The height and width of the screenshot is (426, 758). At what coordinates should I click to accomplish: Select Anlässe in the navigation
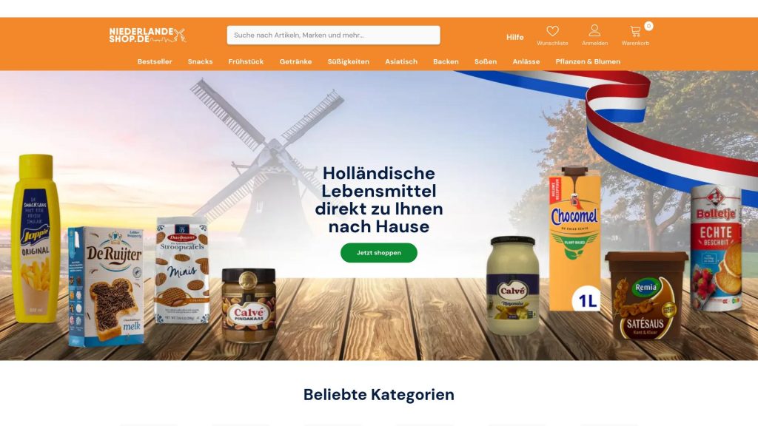pyautogui.click(x=526, y=61)
